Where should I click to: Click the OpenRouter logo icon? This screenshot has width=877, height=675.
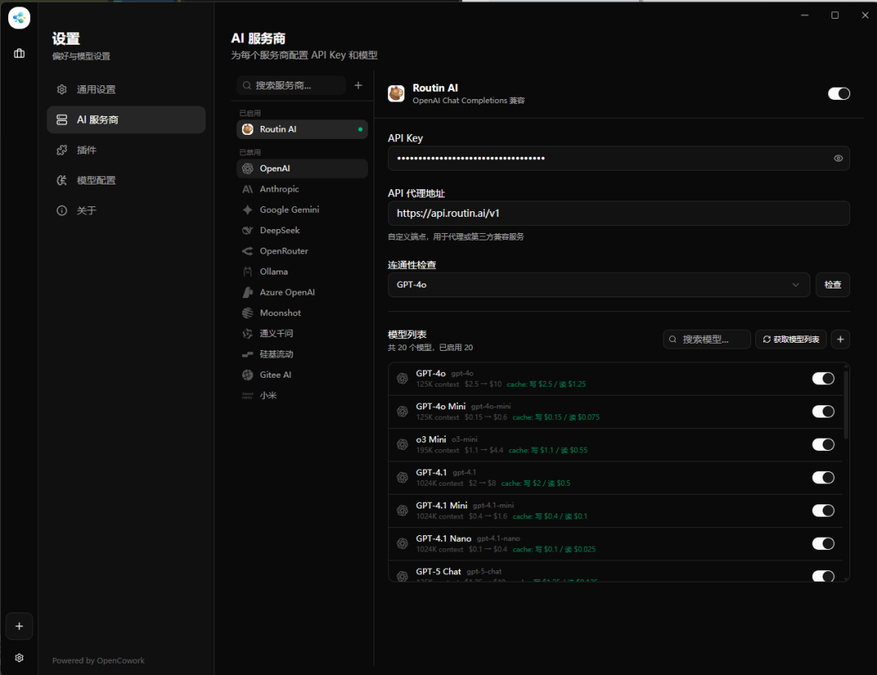[x=247, y=251]
